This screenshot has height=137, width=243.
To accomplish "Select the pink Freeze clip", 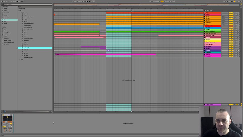I will 106,54.
